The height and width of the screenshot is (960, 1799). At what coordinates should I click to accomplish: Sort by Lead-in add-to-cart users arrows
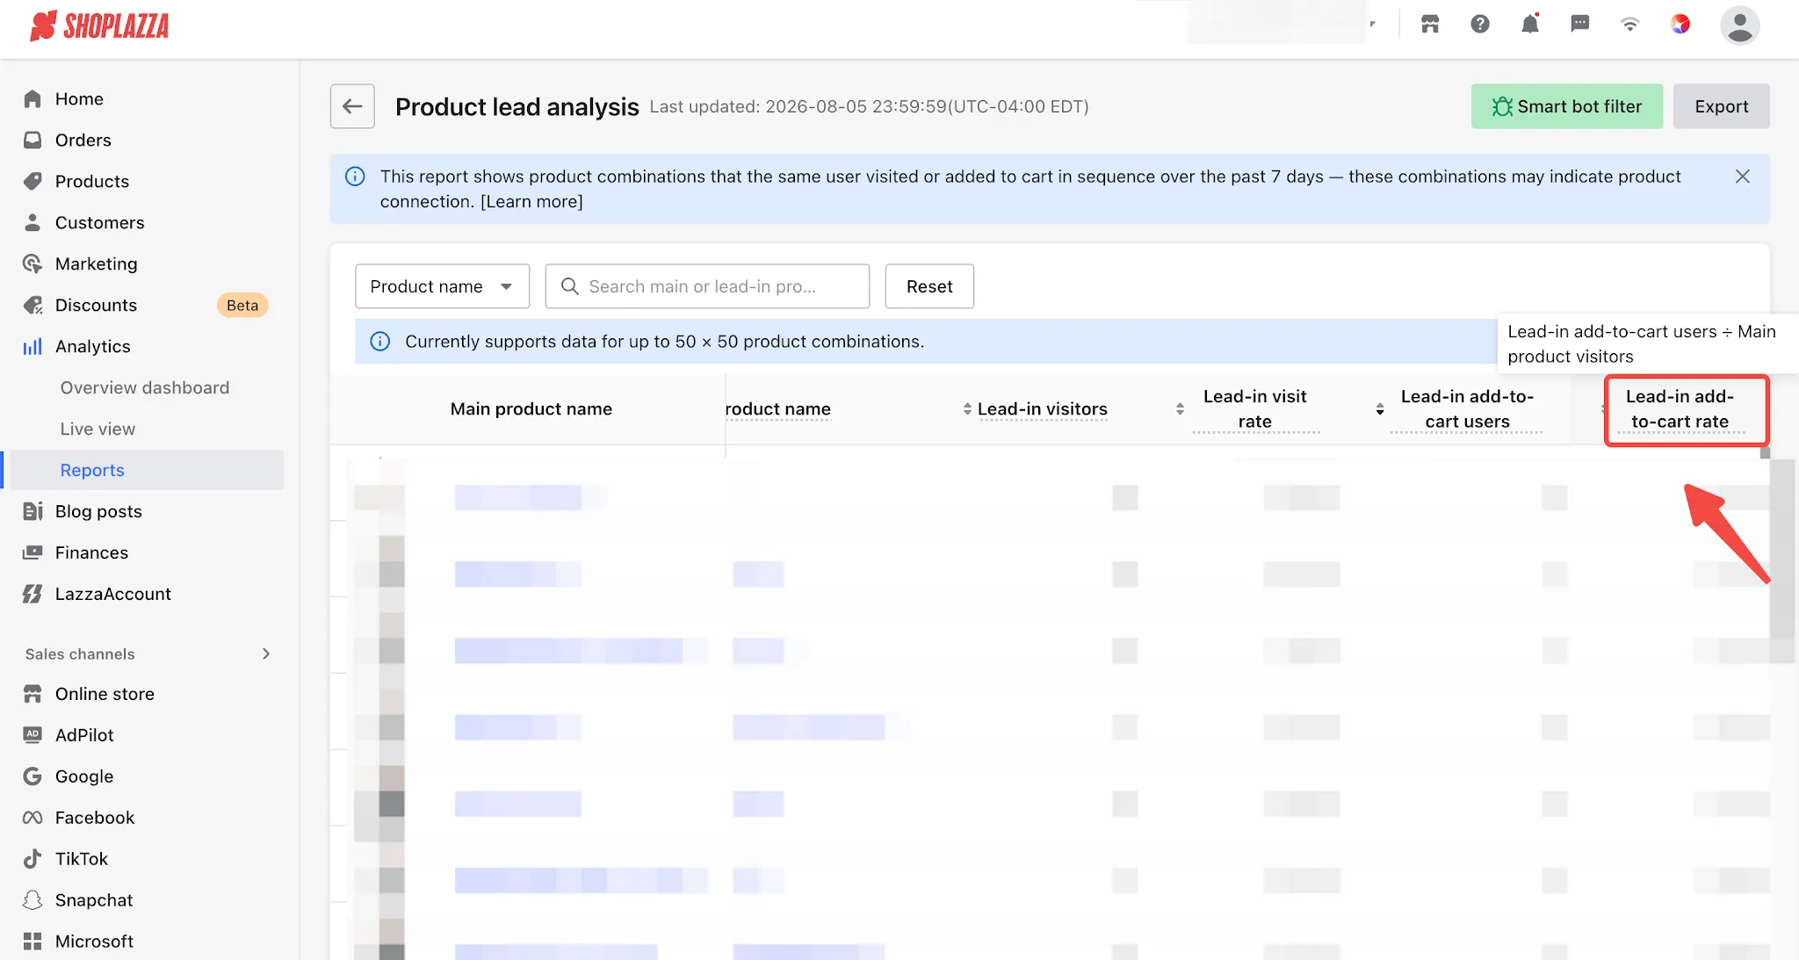point(1380,409)
